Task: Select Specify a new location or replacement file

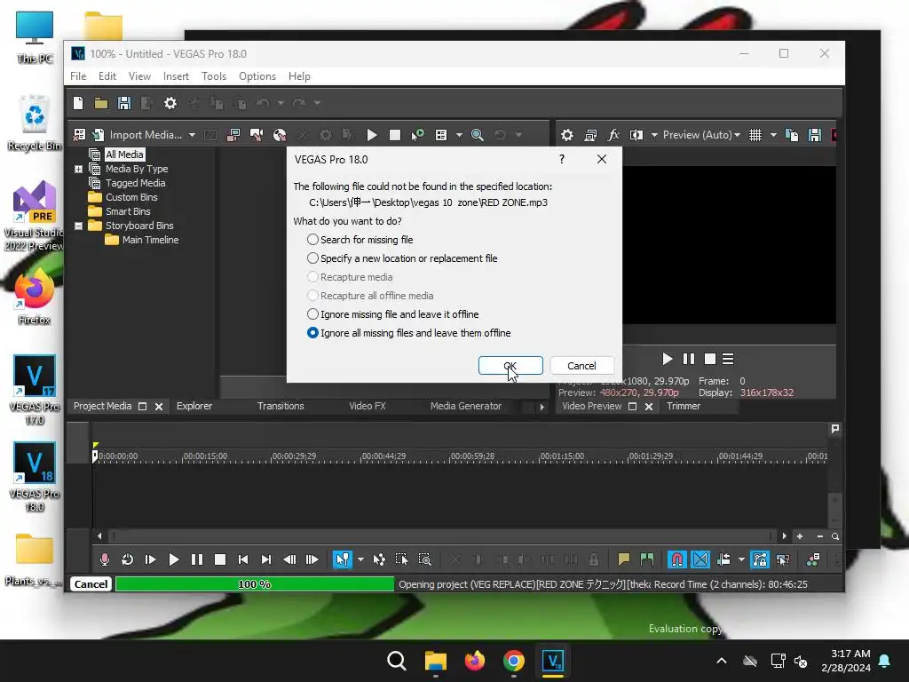Action: tap(402, 258)
